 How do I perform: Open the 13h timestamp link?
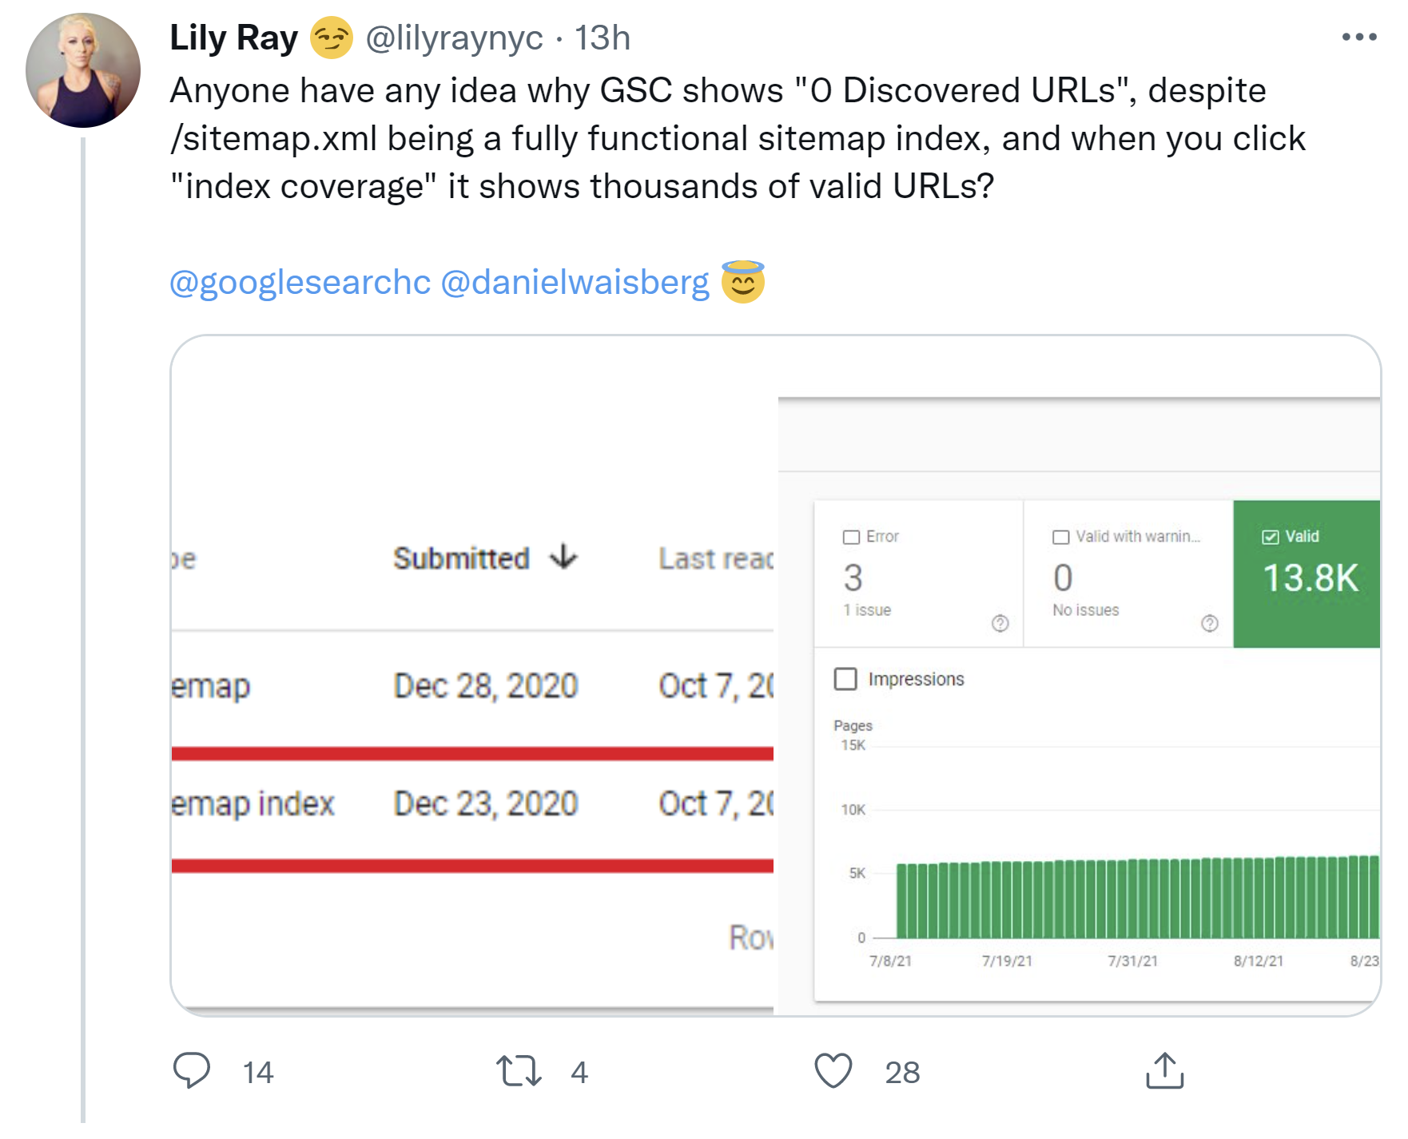(602, 37)
